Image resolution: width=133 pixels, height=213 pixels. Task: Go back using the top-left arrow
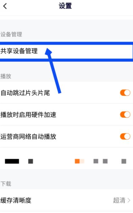click(5, 6)
